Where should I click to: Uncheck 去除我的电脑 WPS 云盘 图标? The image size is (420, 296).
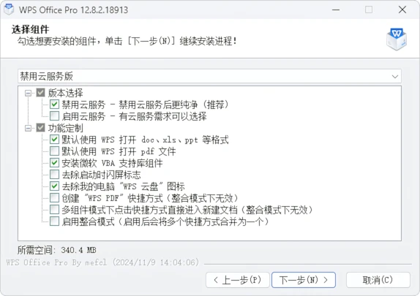click(54, 186)
